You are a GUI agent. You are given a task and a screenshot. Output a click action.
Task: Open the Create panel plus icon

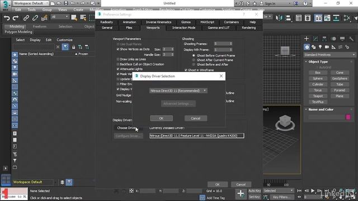pyautogui.click(x=307, y=39)
